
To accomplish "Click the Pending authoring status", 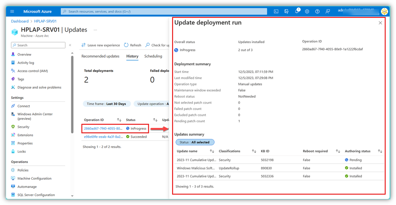I will click(x=353, y=160).
